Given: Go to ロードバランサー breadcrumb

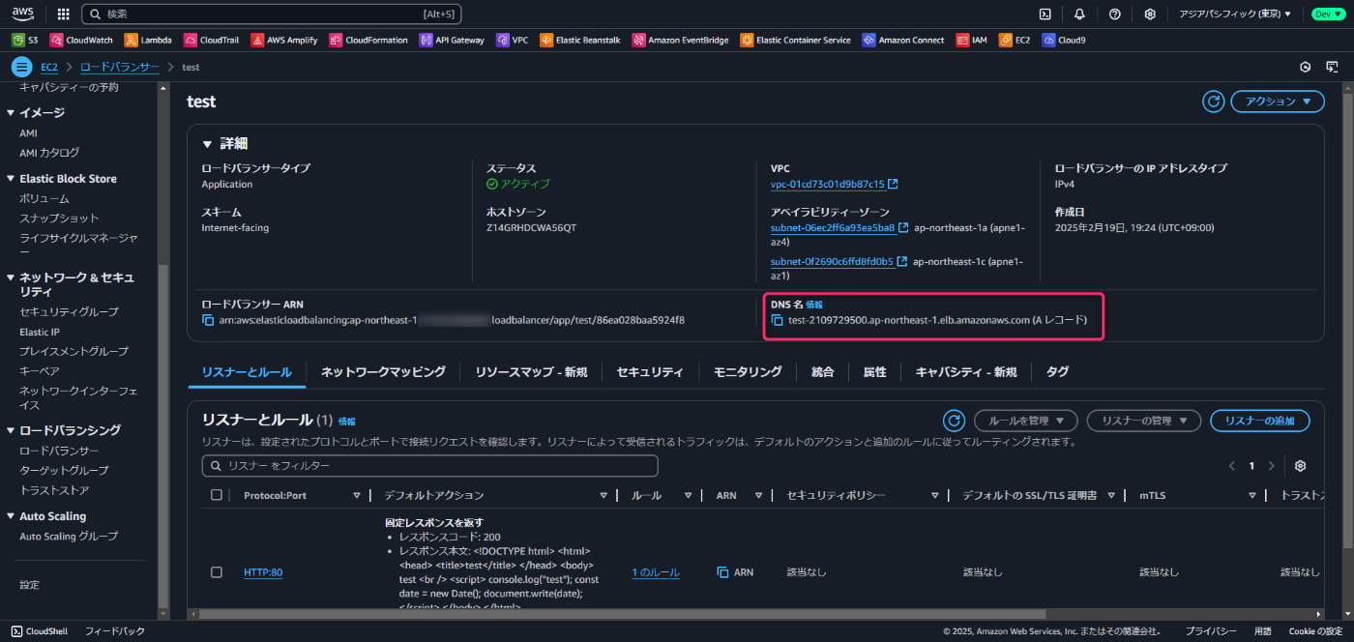Looking at the screenshot, I should [x=120, y=67].
